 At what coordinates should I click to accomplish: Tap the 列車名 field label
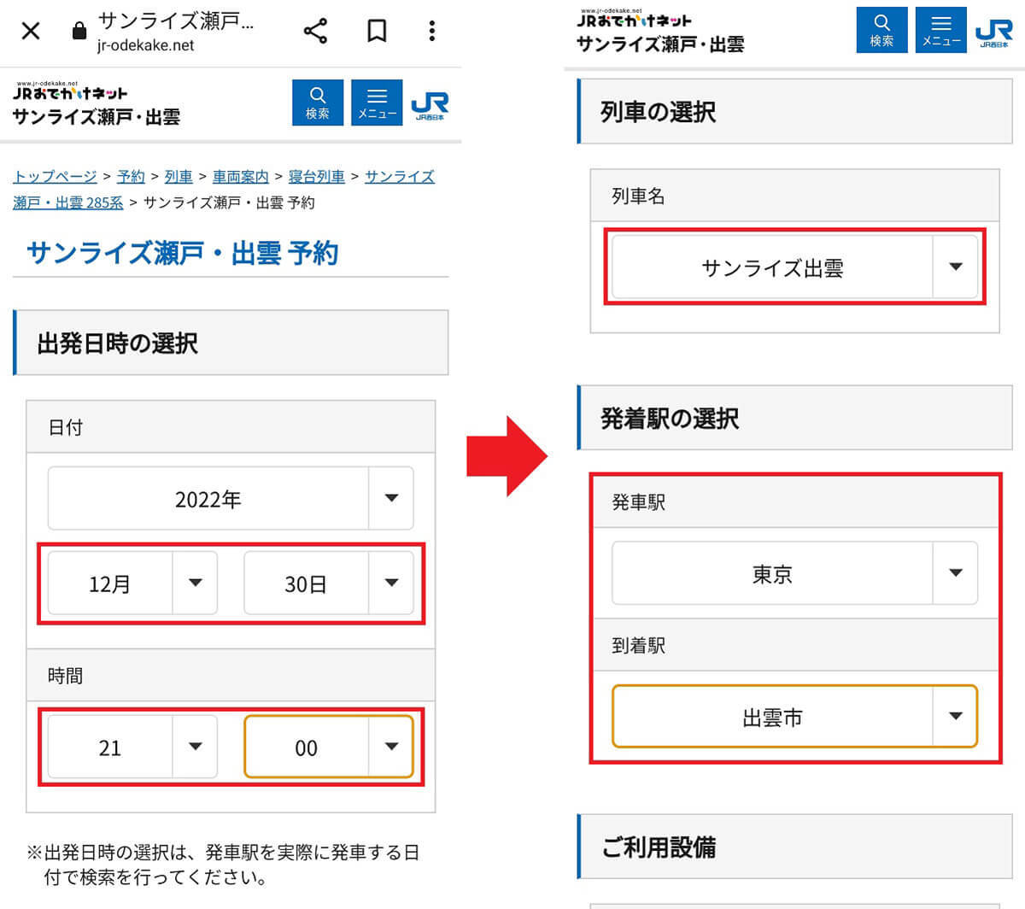(639, 196)
